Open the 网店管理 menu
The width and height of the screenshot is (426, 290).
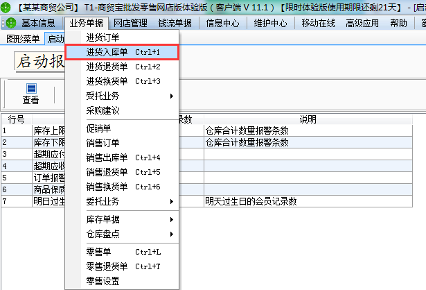point(130,24)
